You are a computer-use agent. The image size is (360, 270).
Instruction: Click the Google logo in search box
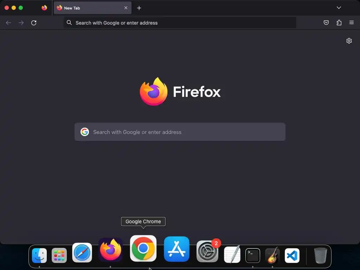[x=85, y=132]
